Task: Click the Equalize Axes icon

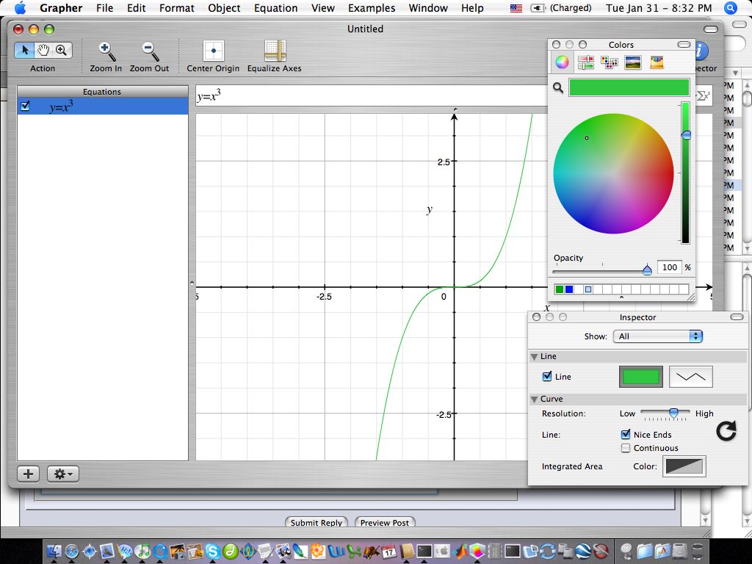Action: [x=274, y=51]
